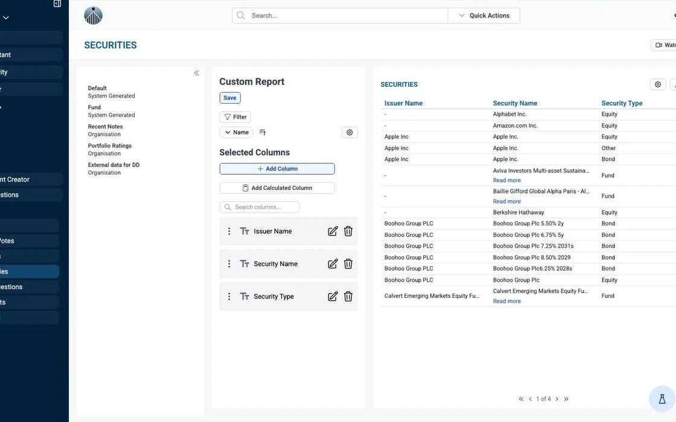The height and width of the screenshot is (422, 676).
Task: Select the Berkshire Hathaway security cell
Action: (518, 212)
